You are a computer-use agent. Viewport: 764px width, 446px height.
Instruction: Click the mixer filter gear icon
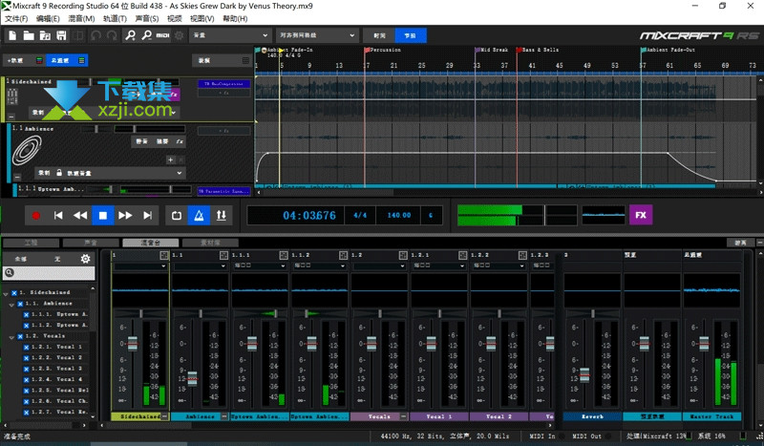click(85, 259)
